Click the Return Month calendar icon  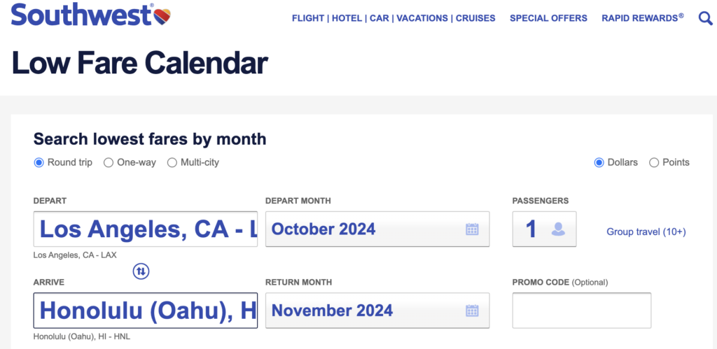pos(472,311)
